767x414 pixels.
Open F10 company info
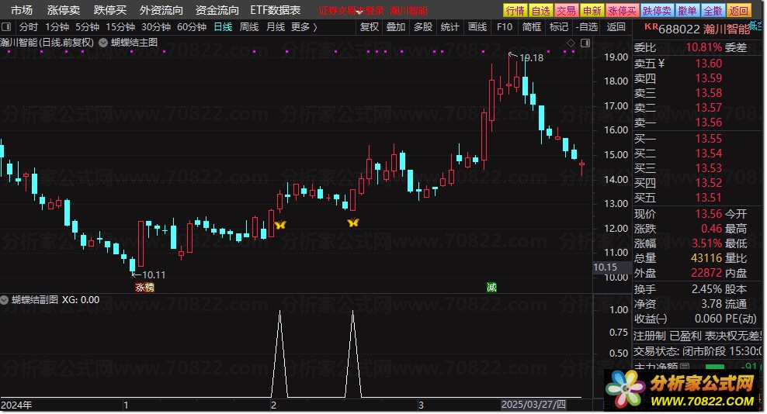click(505, 27)
